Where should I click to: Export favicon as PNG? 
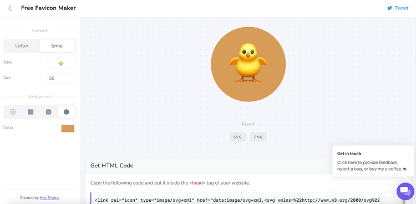click(258, 137)
